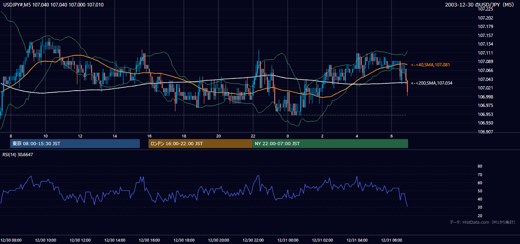520x244 pixels.
Task: Click price level 106.975 on axis
Action: click(x=485, y=105)
